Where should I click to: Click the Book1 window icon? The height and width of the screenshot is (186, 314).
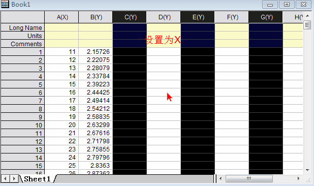pyautogui.click(x=5, y=4)
